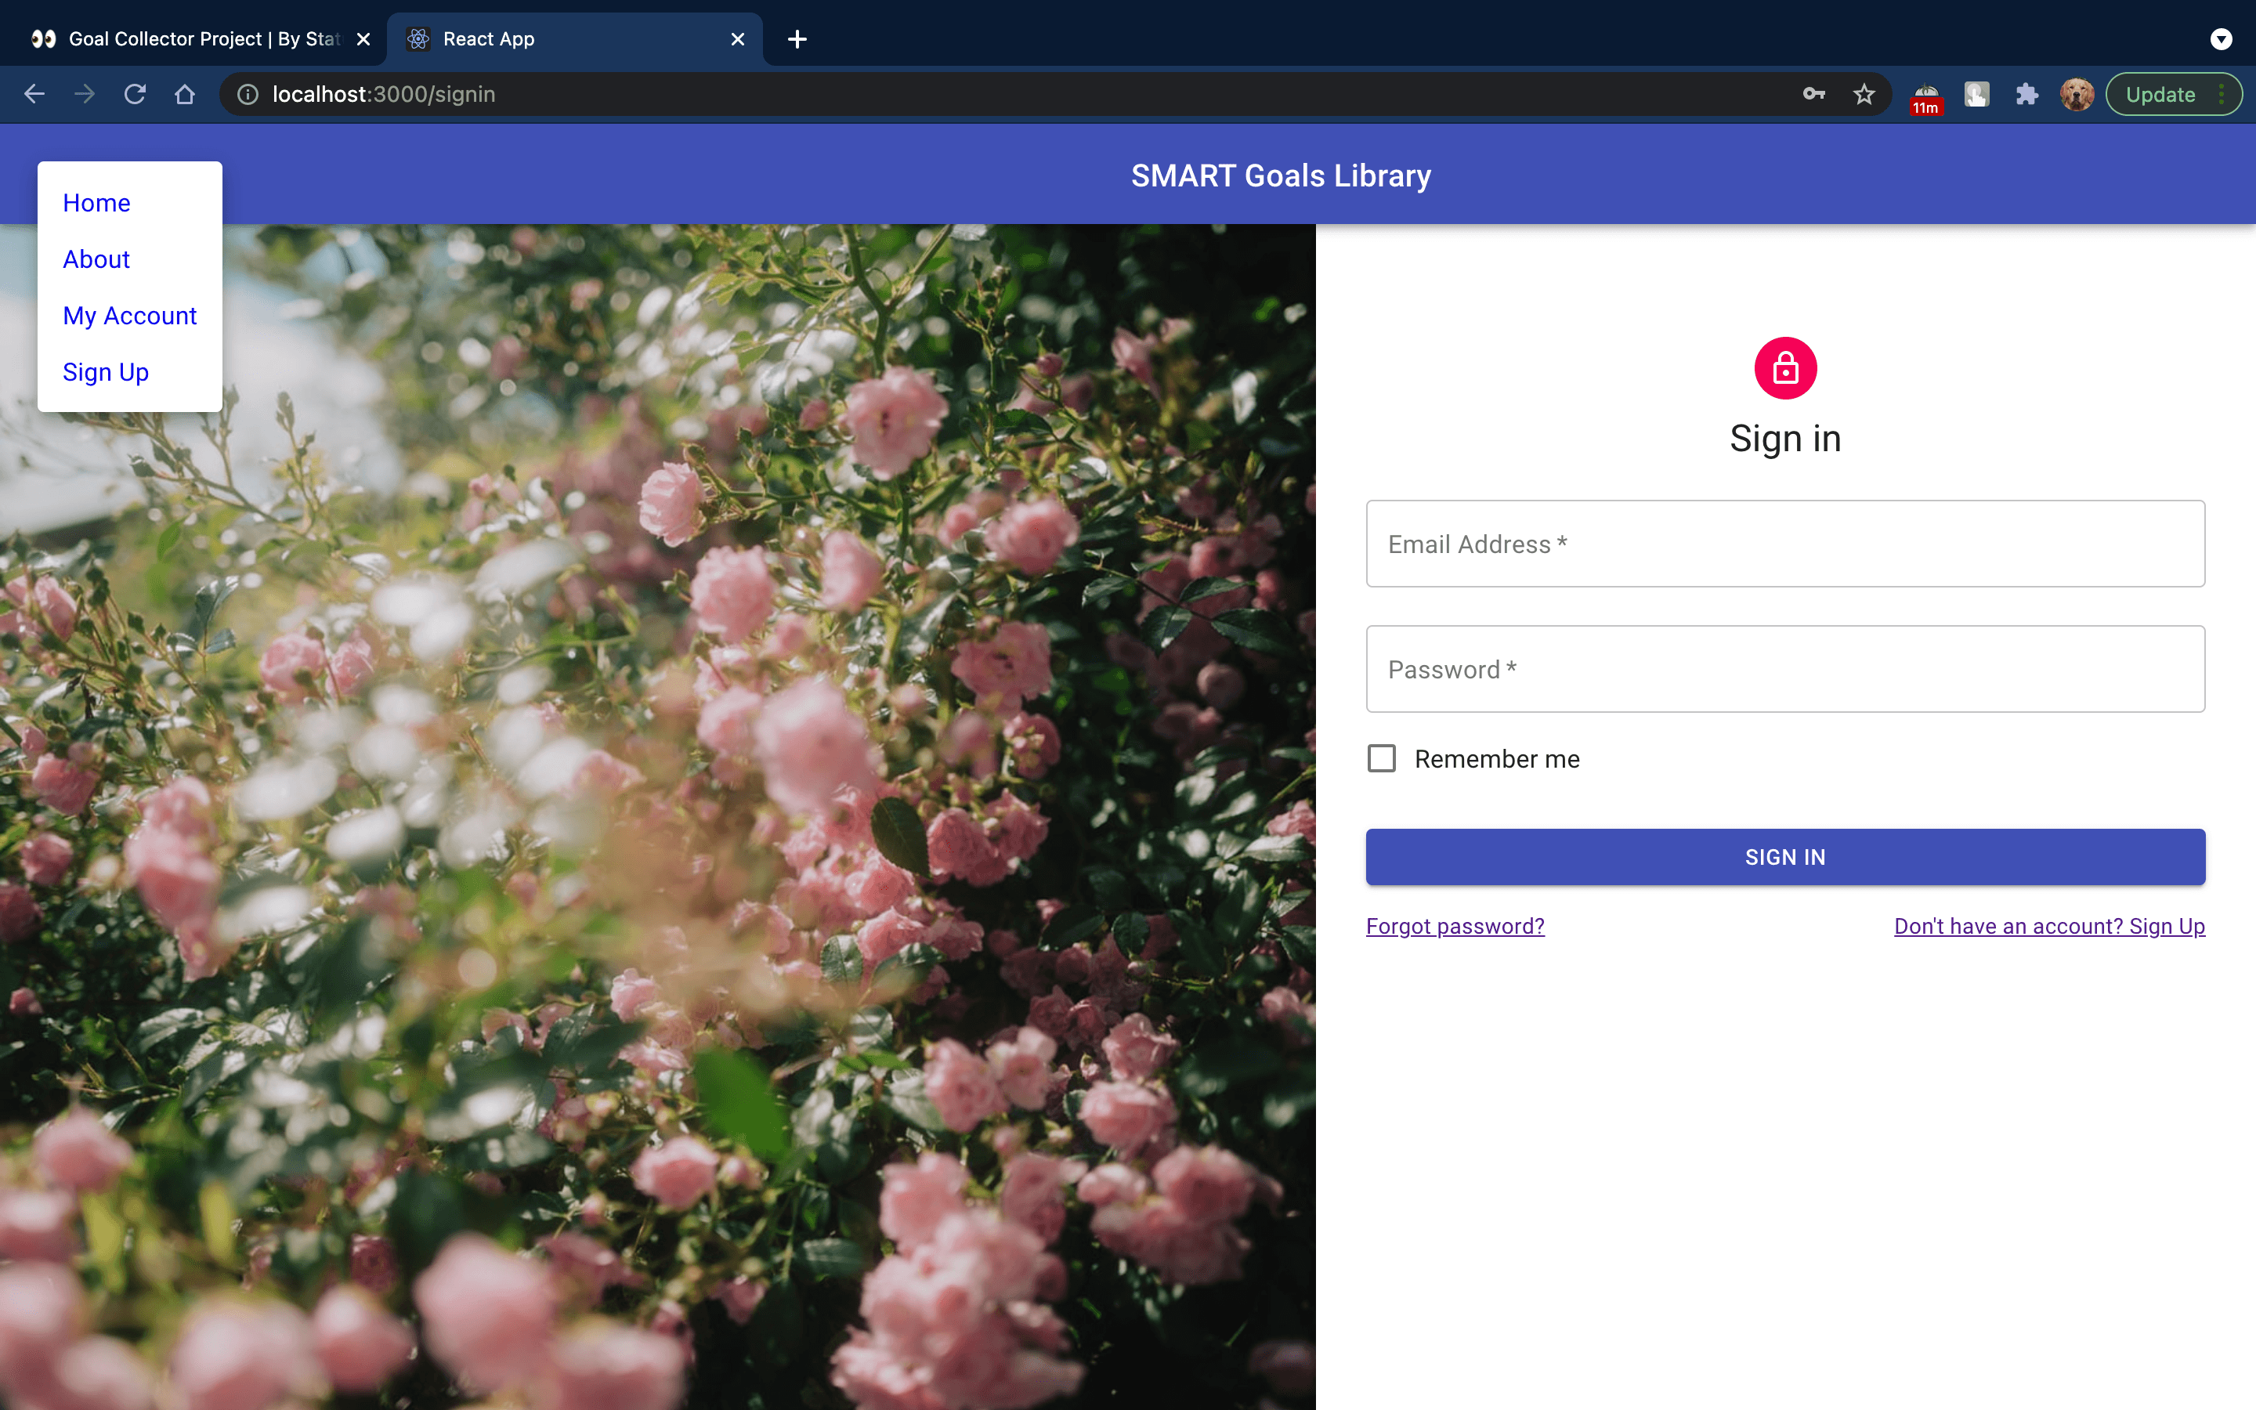Click the key icon in browser address bar
The image size is (2256, 1410).
point(1813,94)
